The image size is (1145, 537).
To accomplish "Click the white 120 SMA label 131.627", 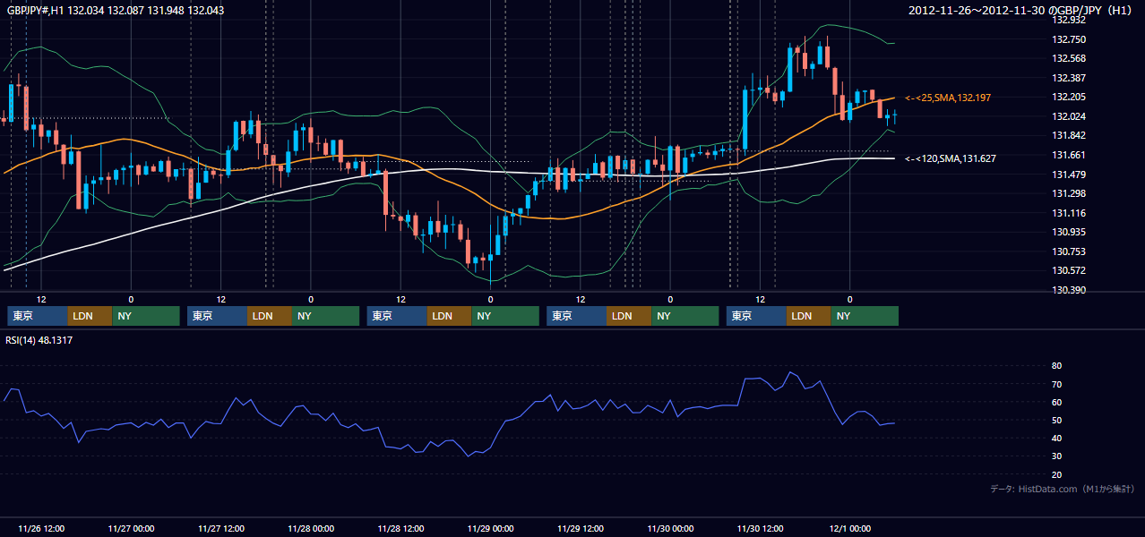I will coord(951,158).
